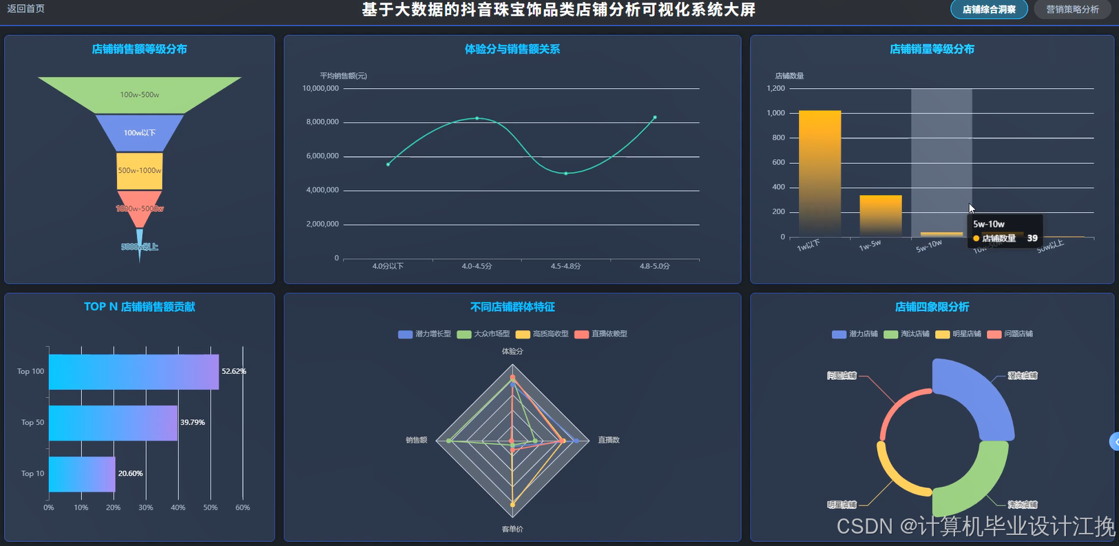Click the line point at 4.5-4.8分

(566, 174)
